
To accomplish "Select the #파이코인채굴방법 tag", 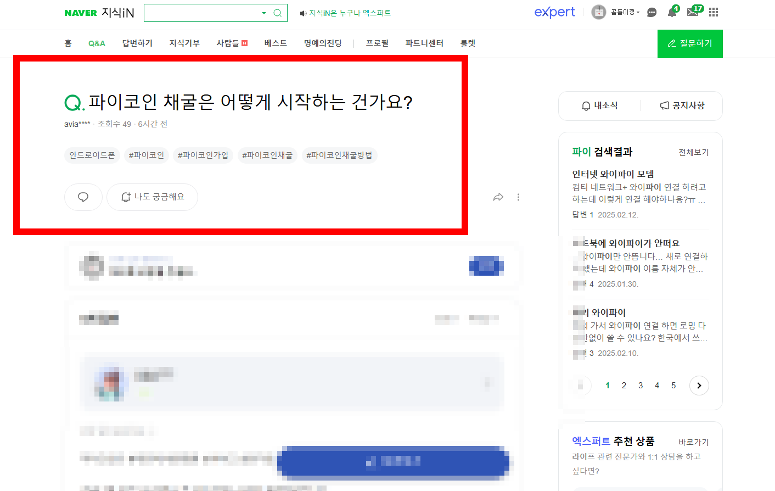I will 339,155.
